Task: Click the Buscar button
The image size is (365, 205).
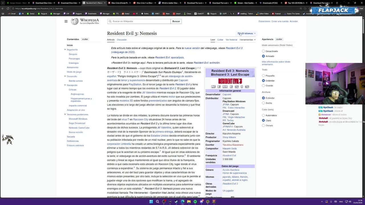Action: coord(176,21)
